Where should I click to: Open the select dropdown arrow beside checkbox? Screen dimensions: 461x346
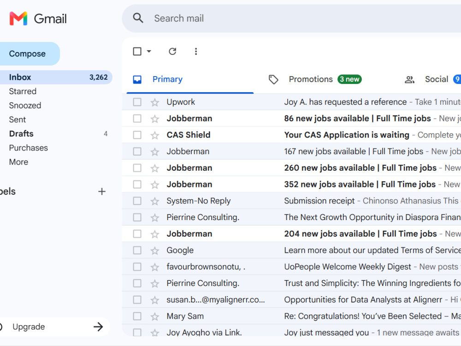click(x=149, y=52)
